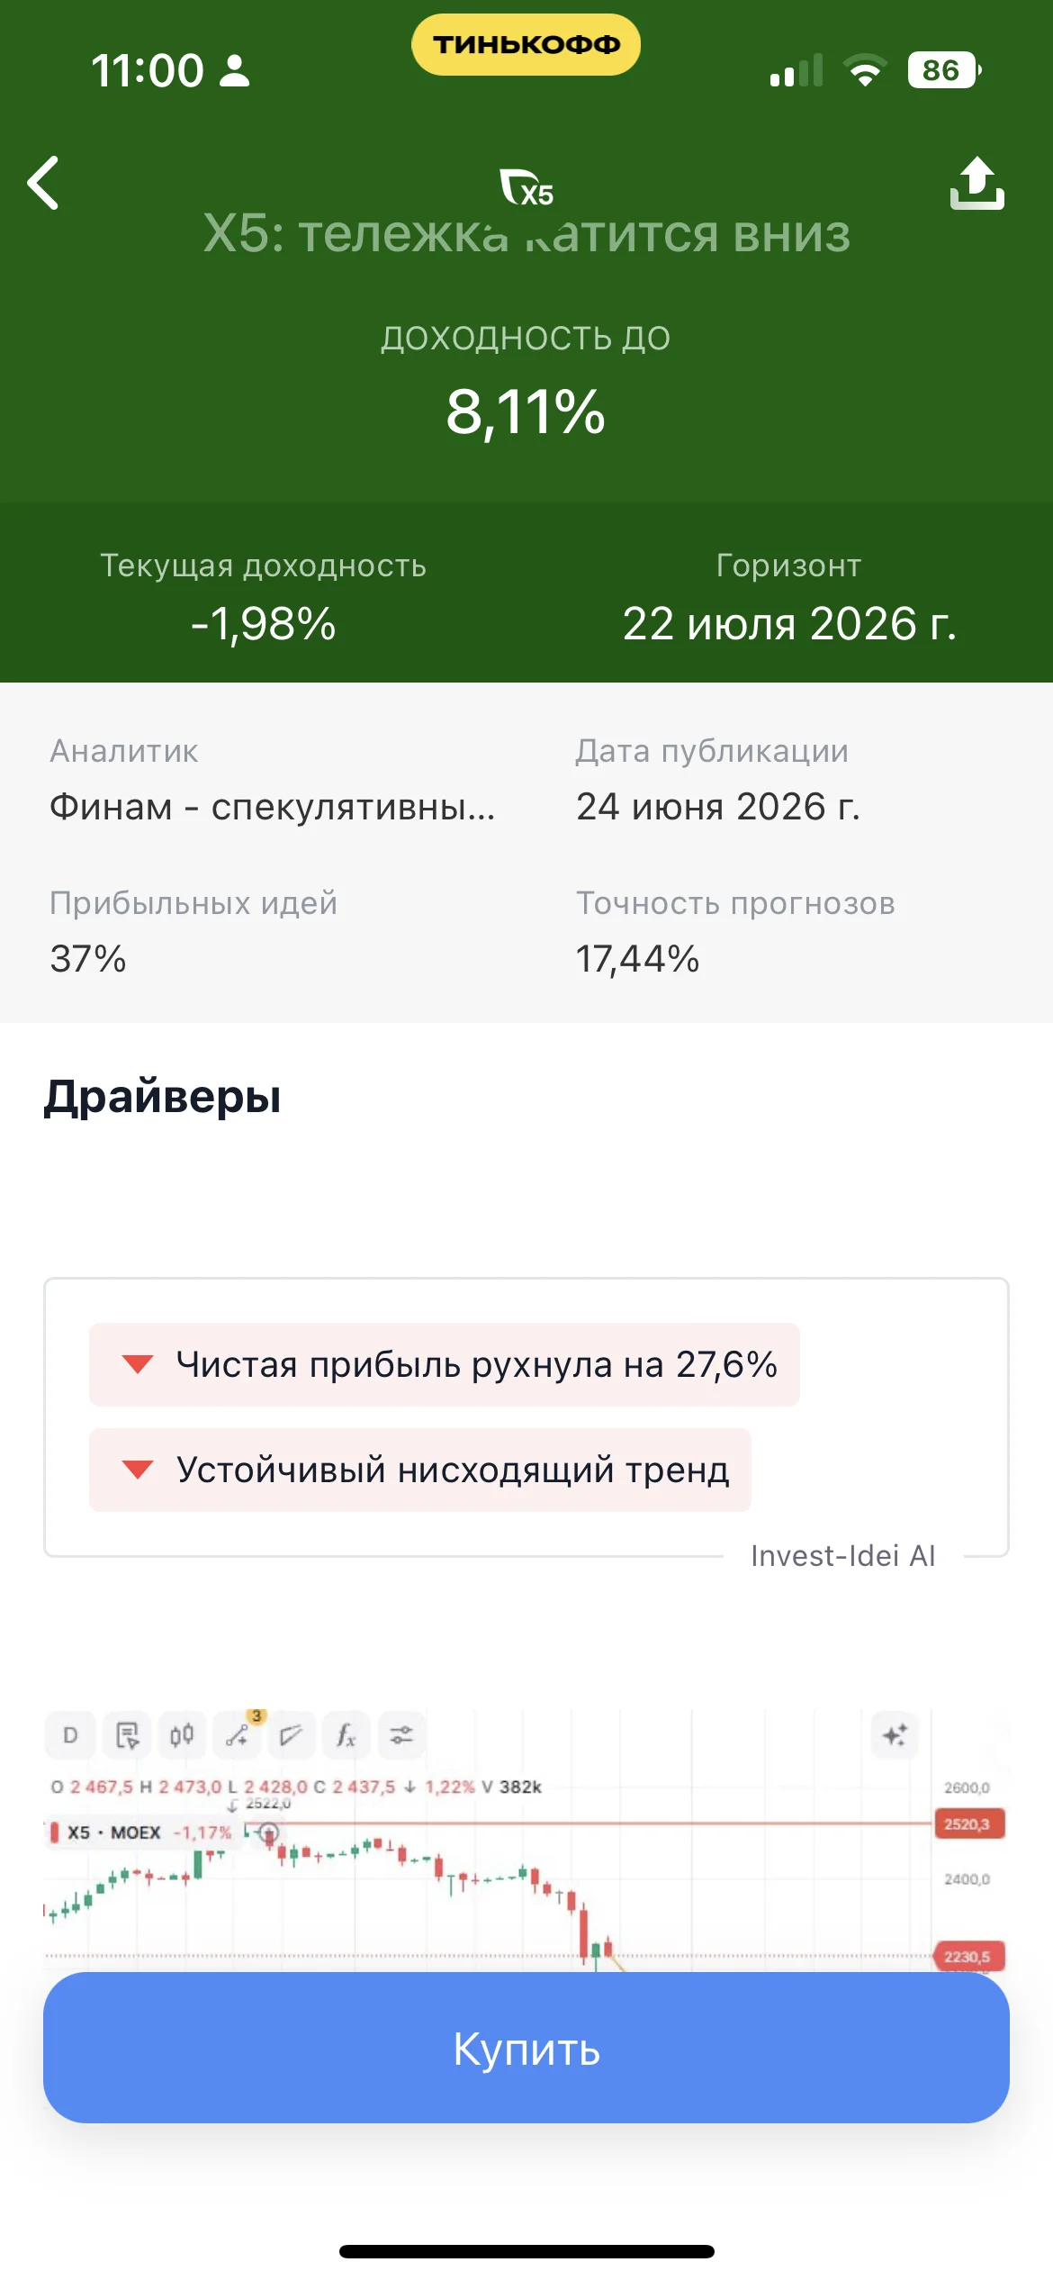Tap the Купить button
The width and height of the screenshot is (1053, 2280).
(526, 2048)
